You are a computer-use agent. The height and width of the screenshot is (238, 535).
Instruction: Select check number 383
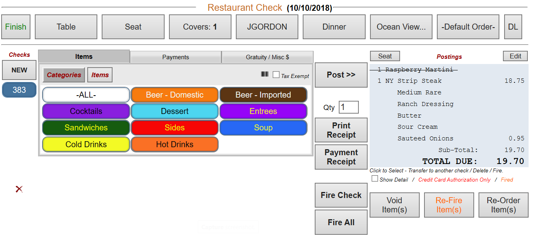(19, 90)
